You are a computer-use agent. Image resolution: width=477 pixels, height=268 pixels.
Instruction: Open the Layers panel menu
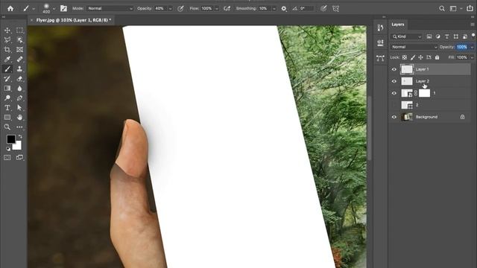click(472, 25)
